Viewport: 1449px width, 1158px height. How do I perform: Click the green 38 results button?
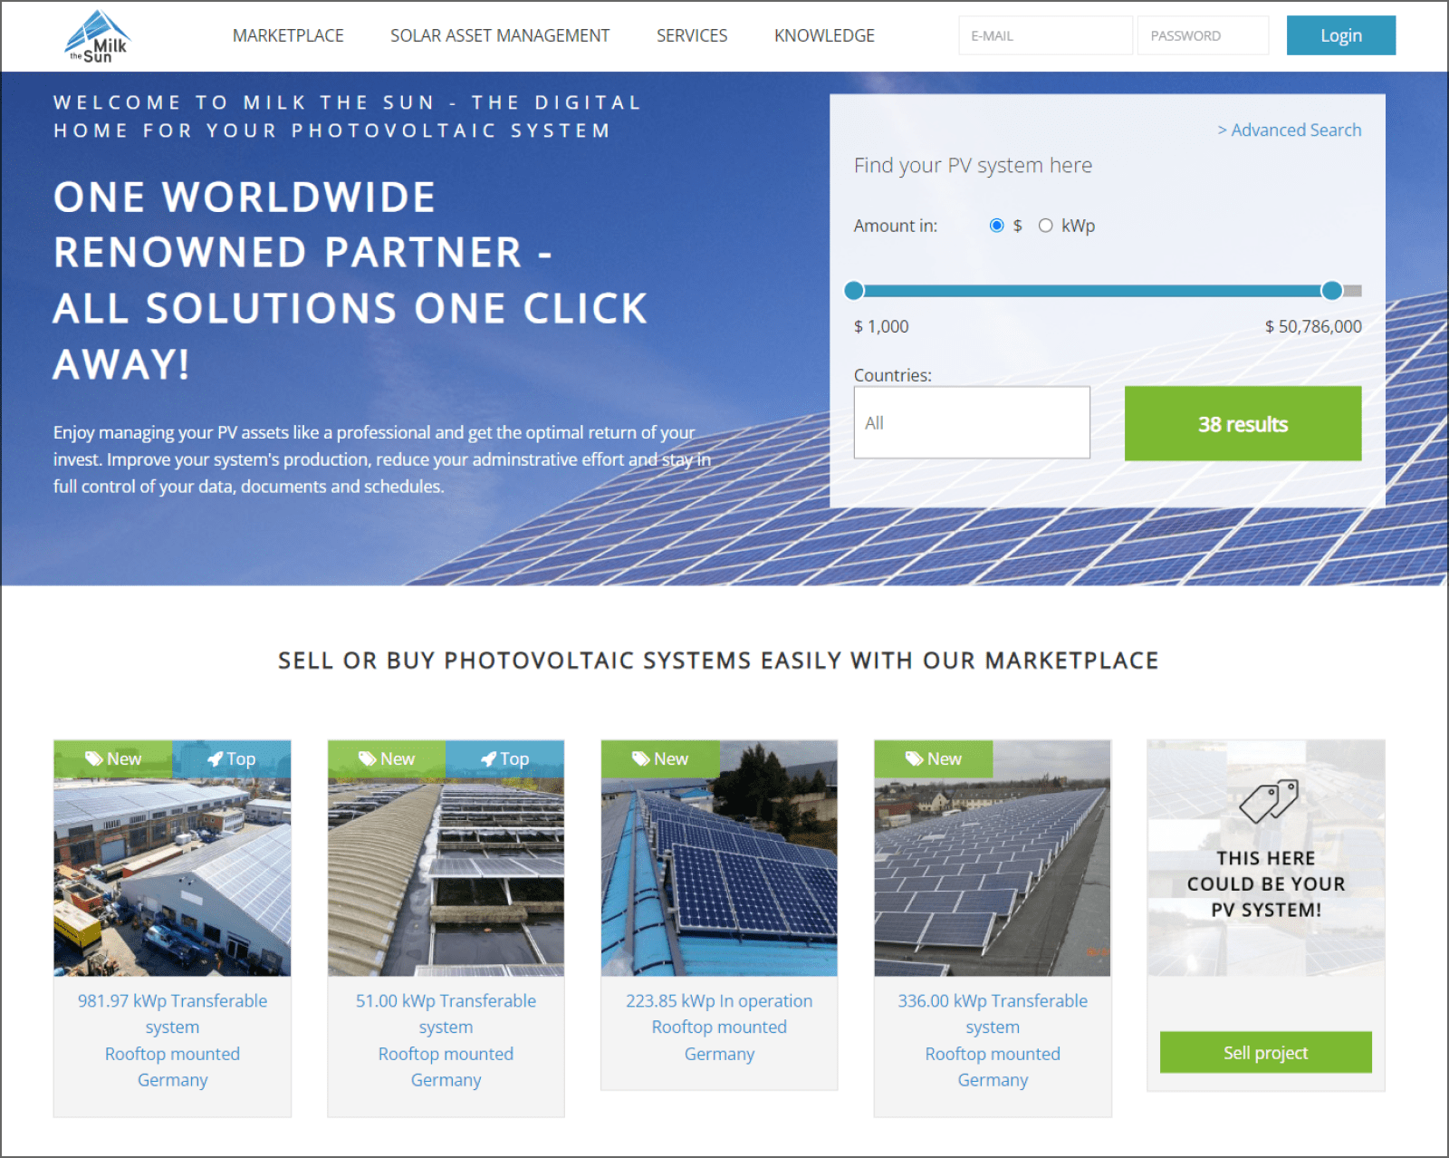pos(1243,424)
